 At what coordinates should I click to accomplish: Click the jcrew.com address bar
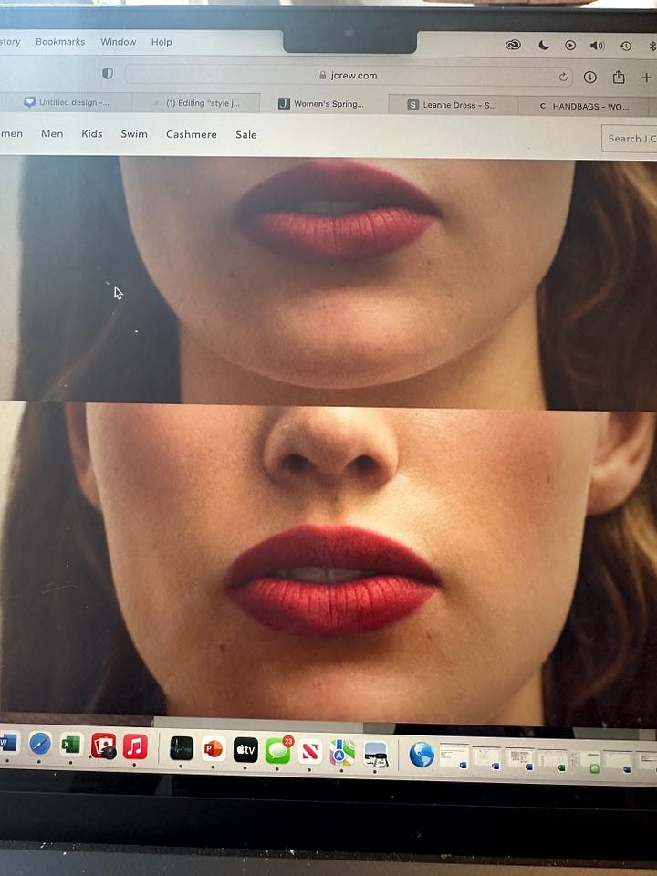pyautogui.click(x=349, y=76)
